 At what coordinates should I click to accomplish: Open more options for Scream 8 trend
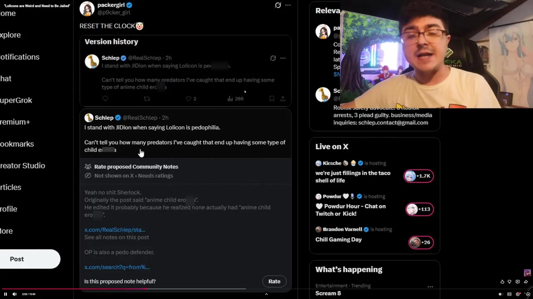(430, 287)
